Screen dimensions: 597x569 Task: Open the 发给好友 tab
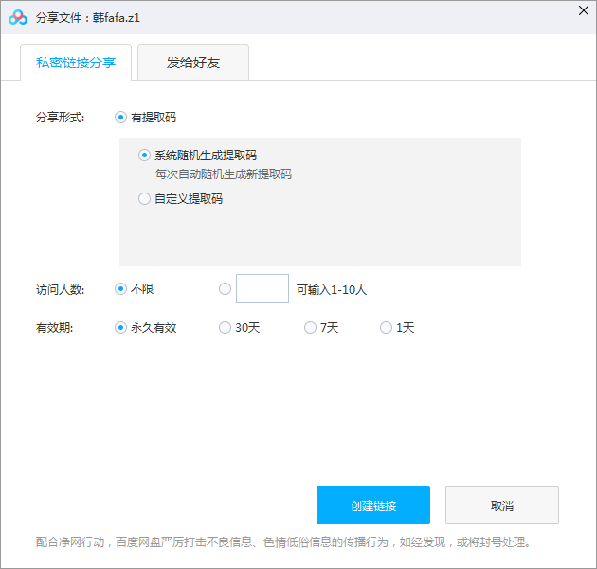tap(193, 63)
